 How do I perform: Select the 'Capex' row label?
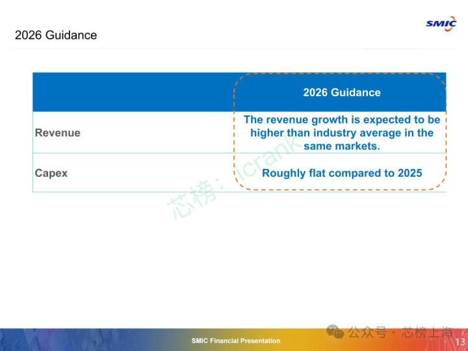pyautogui.click(x=51, y=173)
